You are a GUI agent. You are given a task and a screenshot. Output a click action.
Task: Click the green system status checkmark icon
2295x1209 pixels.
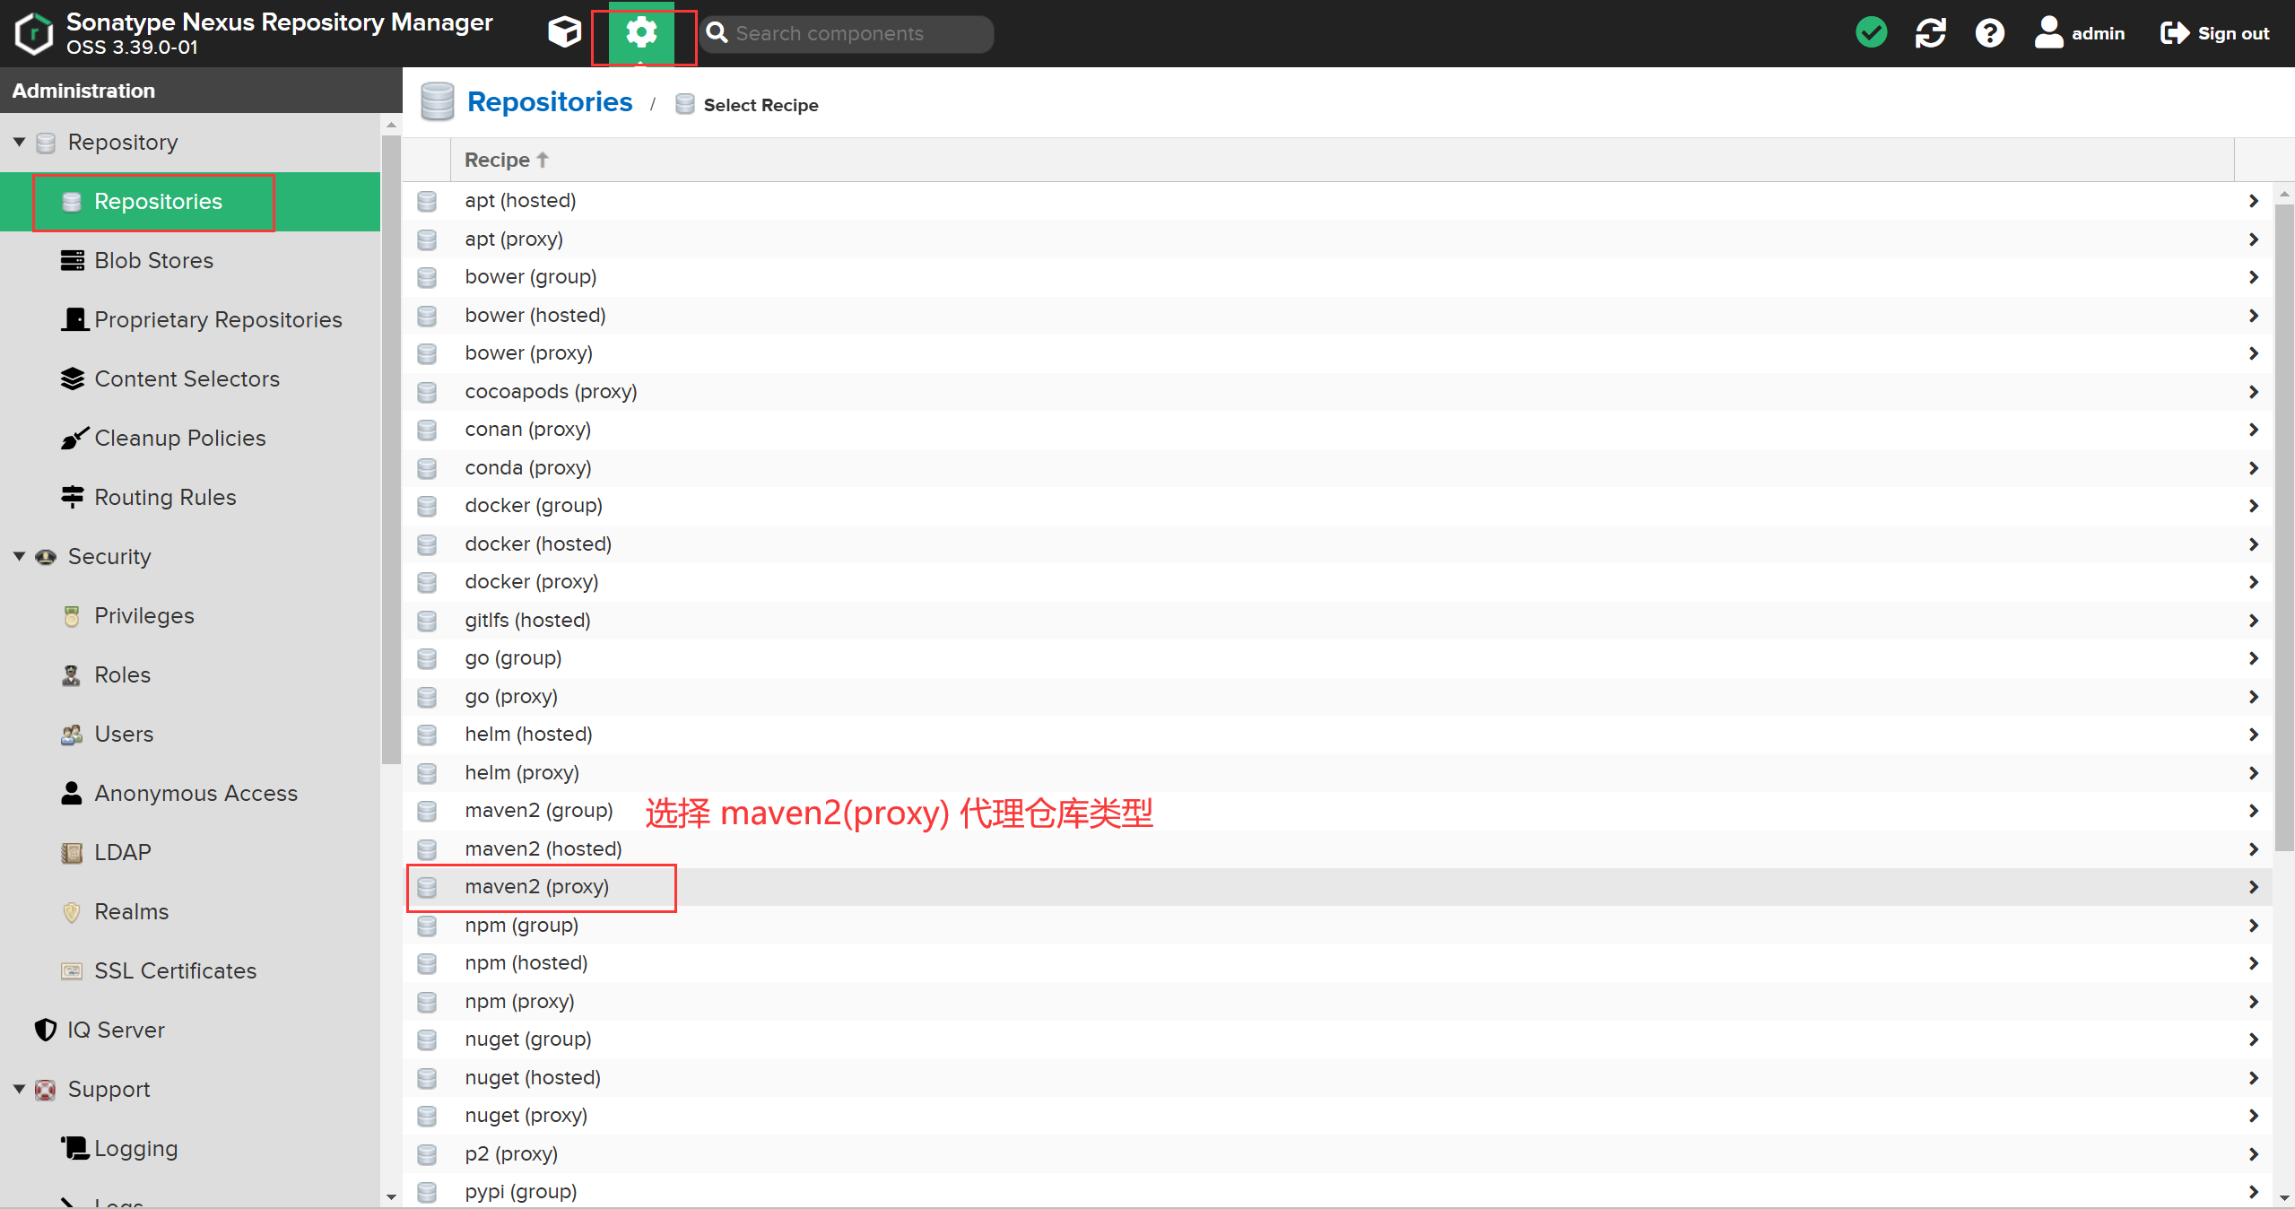click(x=1871, y=33)
